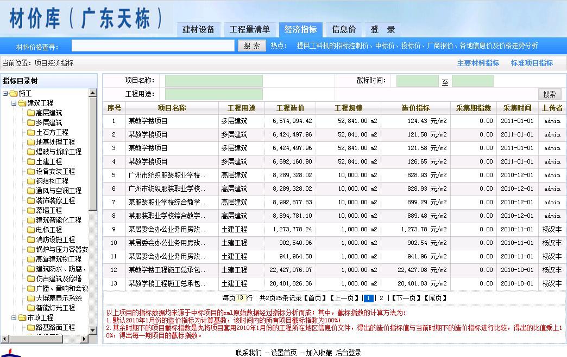Image resolution: width=567 pixels, height=357 pixels.
Task: Click the 高层建筑 folder icon in tree
Action: (x=31, y=113)
